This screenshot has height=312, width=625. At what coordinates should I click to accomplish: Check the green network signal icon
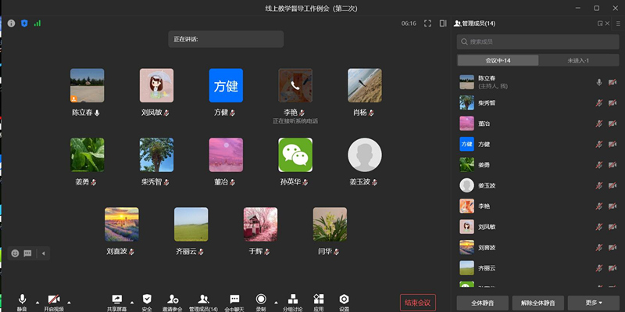pyautogui.click(x=37, y=23)
